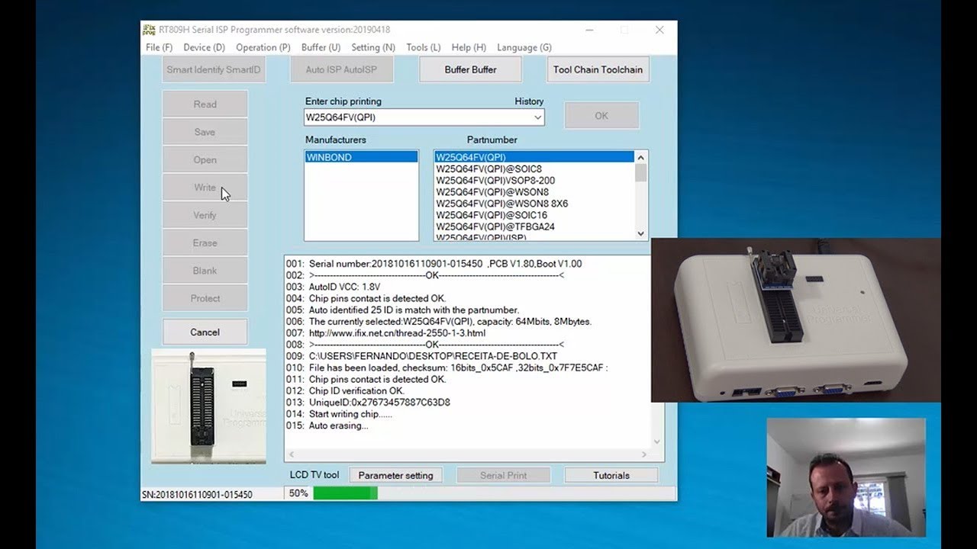Click the Save button
The height and width of the screenshot is (549, 977).
pyautogui.click(x=205, y=132)
